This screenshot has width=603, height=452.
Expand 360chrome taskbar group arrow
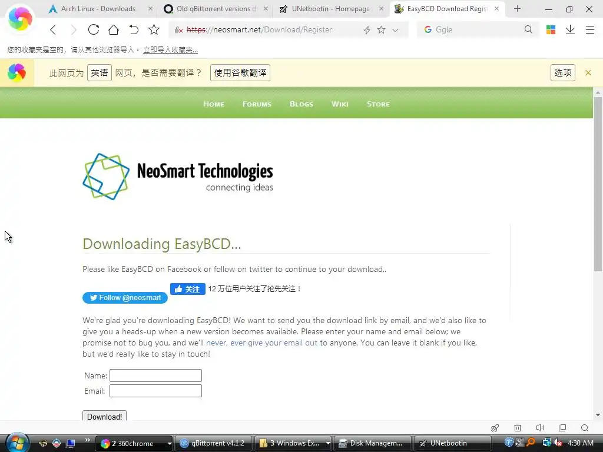[169, 443]
